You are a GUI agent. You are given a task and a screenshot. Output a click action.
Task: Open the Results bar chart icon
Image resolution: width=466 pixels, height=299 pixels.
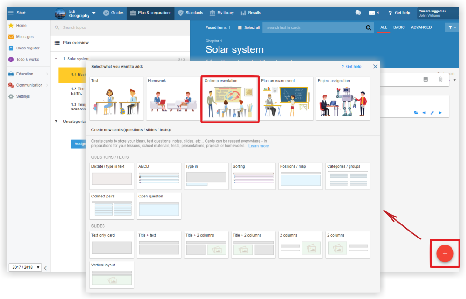[x=243, y=13]
